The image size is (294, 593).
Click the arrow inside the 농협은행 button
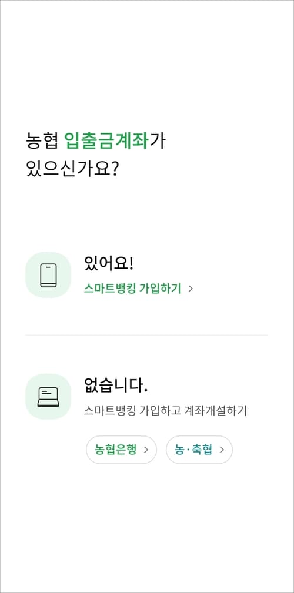coord(146,450)
